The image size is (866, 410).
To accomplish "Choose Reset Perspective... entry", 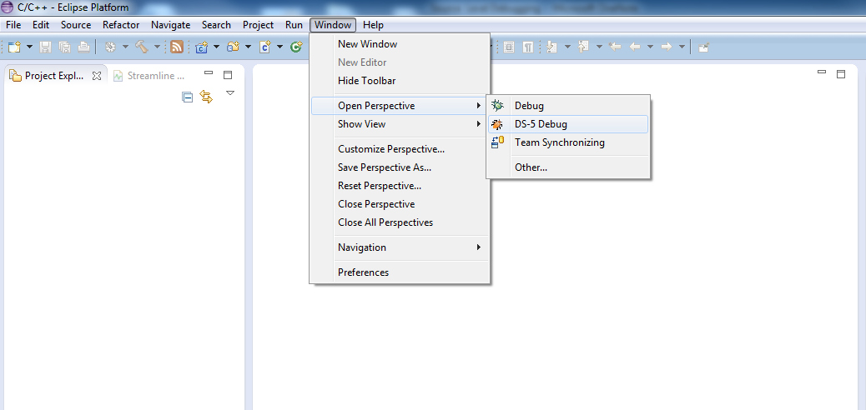I will pos(400,185).
